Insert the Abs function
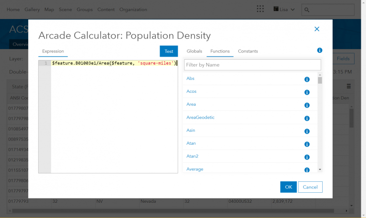 pos(190,79)
